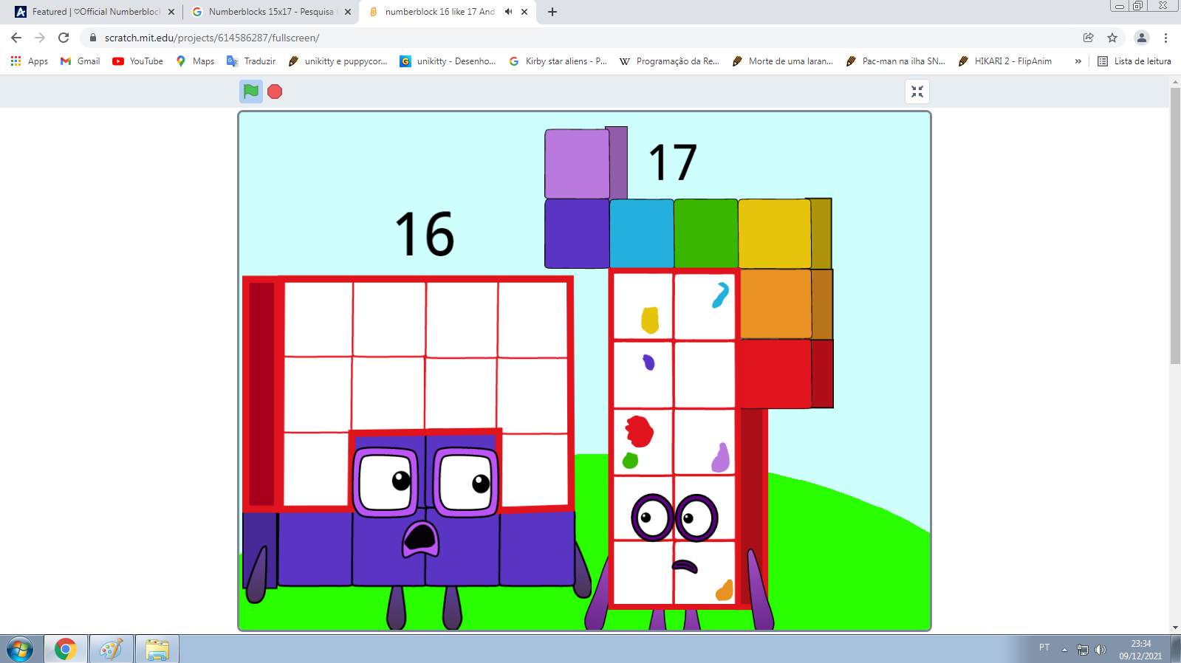Open the Chrome three-dot menu

pyautogui.click(x=1165, y=38)
